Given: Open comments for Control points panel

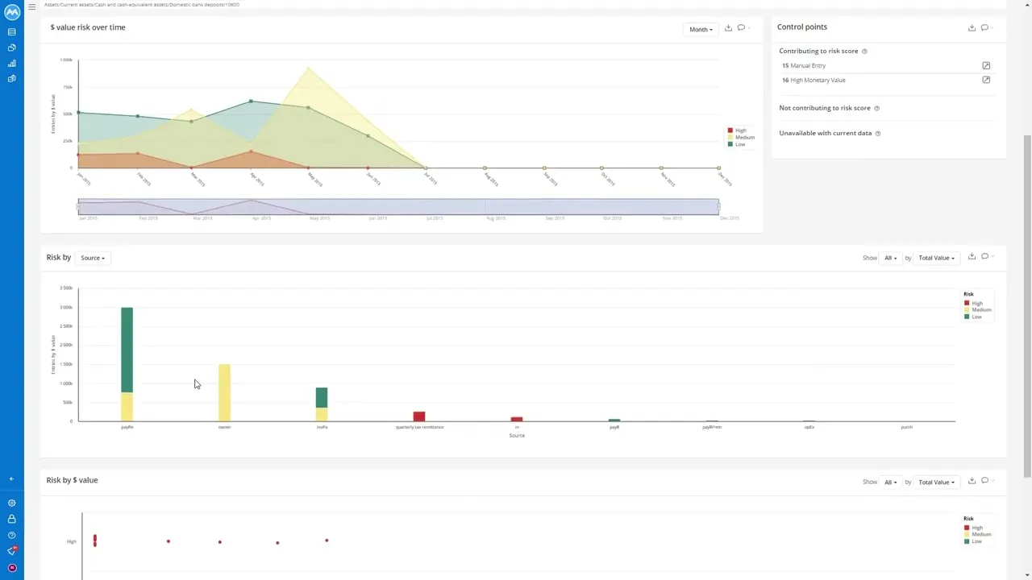Looking at the screenshot, I should [x=984, y=27].
